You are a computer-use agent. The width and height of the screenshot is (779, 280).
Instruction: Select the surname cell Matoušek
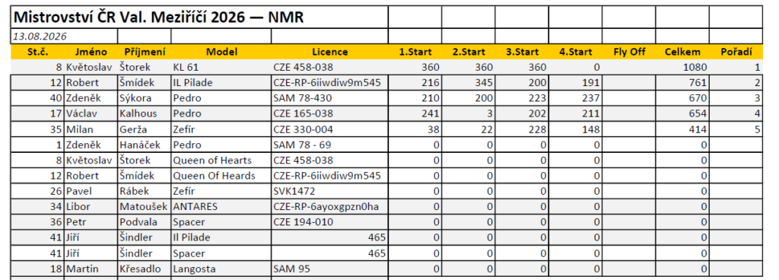144,206
